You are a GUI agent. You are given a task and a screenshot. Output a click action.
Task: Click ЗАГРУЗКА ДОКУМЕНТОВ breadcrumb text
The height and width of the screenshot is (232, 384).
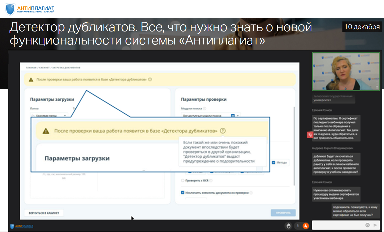click(x=66, y=68)
